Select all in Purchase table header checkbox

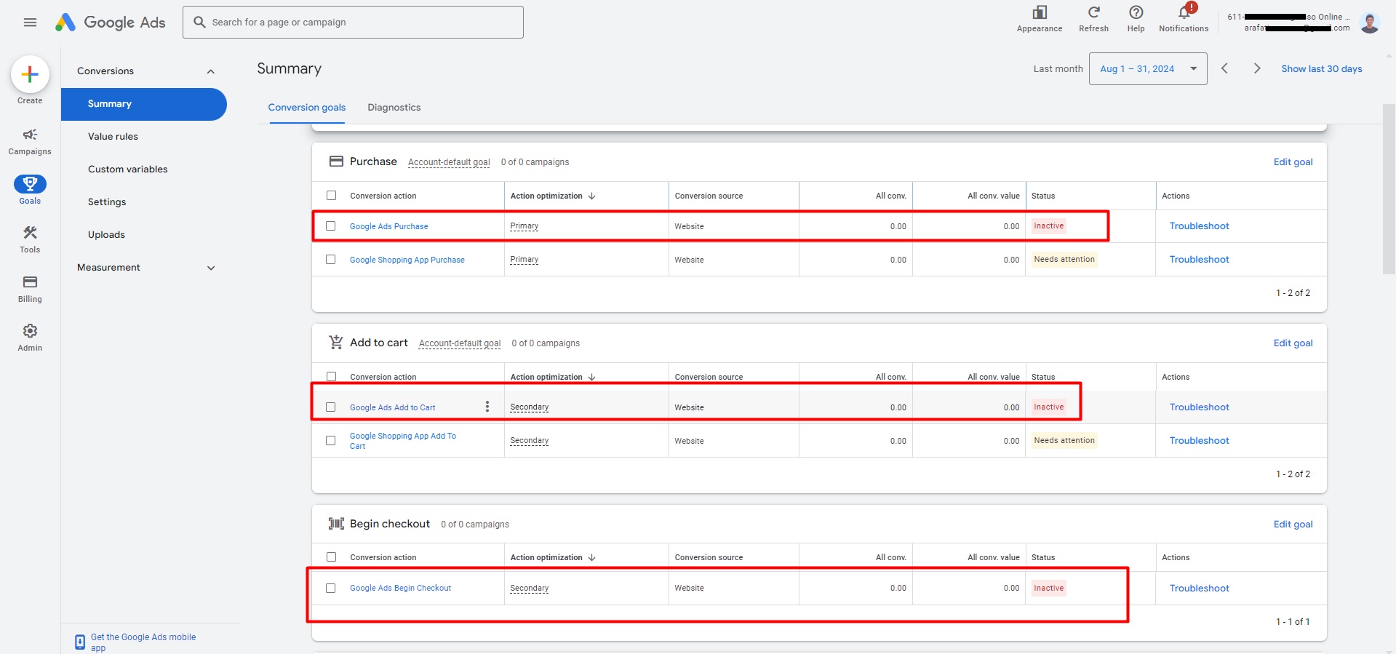tap(332, 196)
